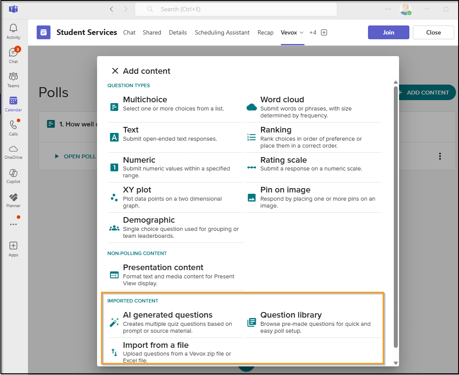The width and height of the screenshot is (459, 375).
Task: Open Chat in the left sidebar
Action: coord(13,56)
